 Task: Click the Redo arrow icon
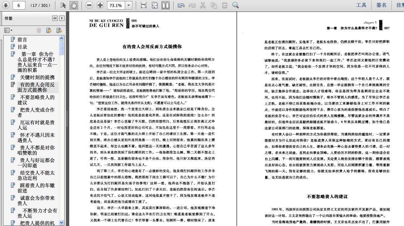pos(192,5)
